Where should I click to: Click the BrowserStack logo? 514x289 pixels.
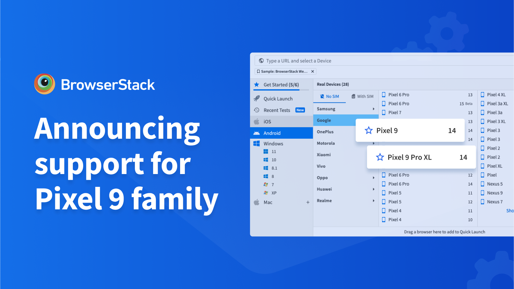pos(45,84)
